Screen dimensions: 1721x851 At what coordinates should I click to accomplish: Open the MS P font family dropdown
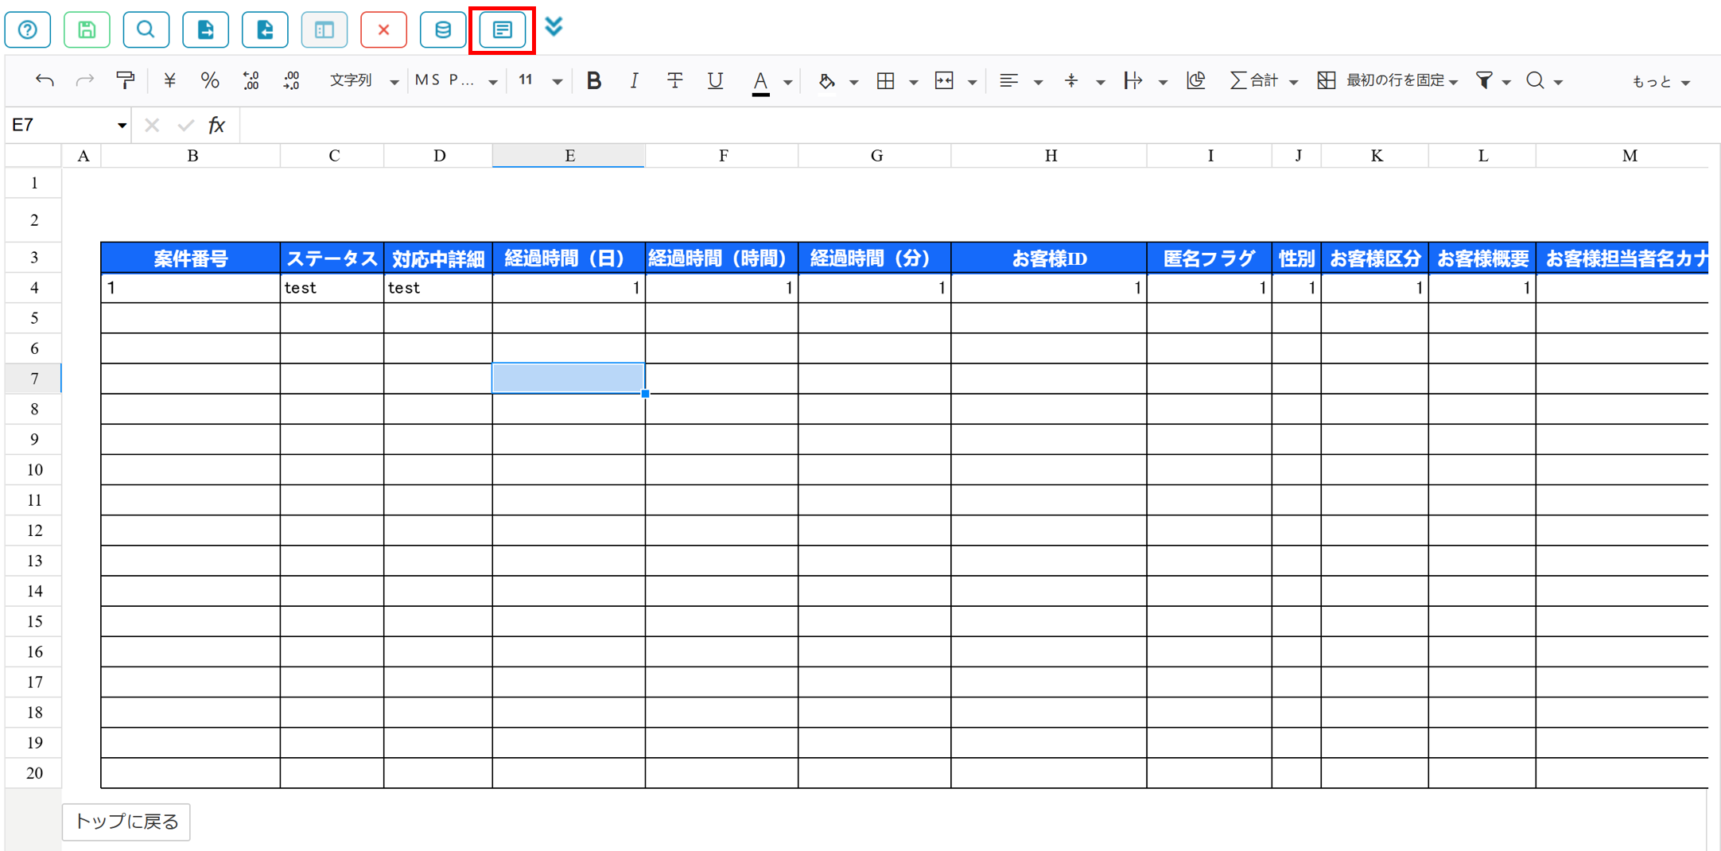point(456,80)
